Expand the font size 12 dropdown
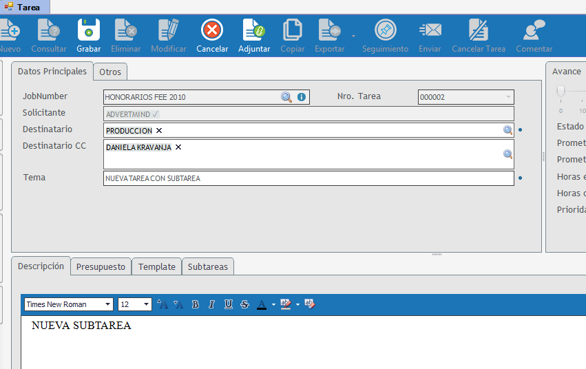The width and height of the screenshot is (586, 369). 146,304
